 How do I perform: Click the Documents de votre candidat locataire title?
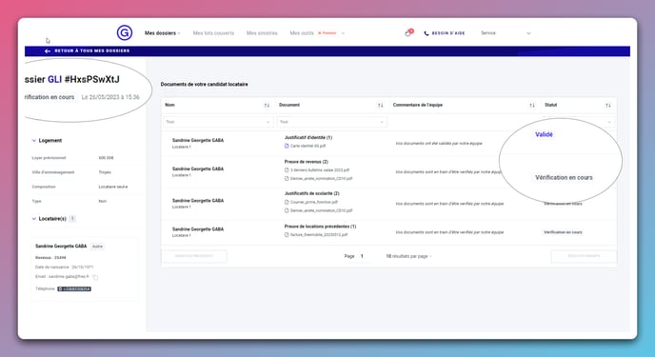pyautogui.click(x=205, y=85)
